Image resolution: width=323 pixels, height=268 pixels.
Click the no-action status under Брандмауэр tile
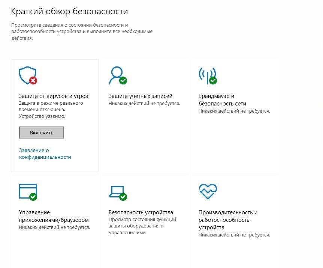[x=234, y=111]
